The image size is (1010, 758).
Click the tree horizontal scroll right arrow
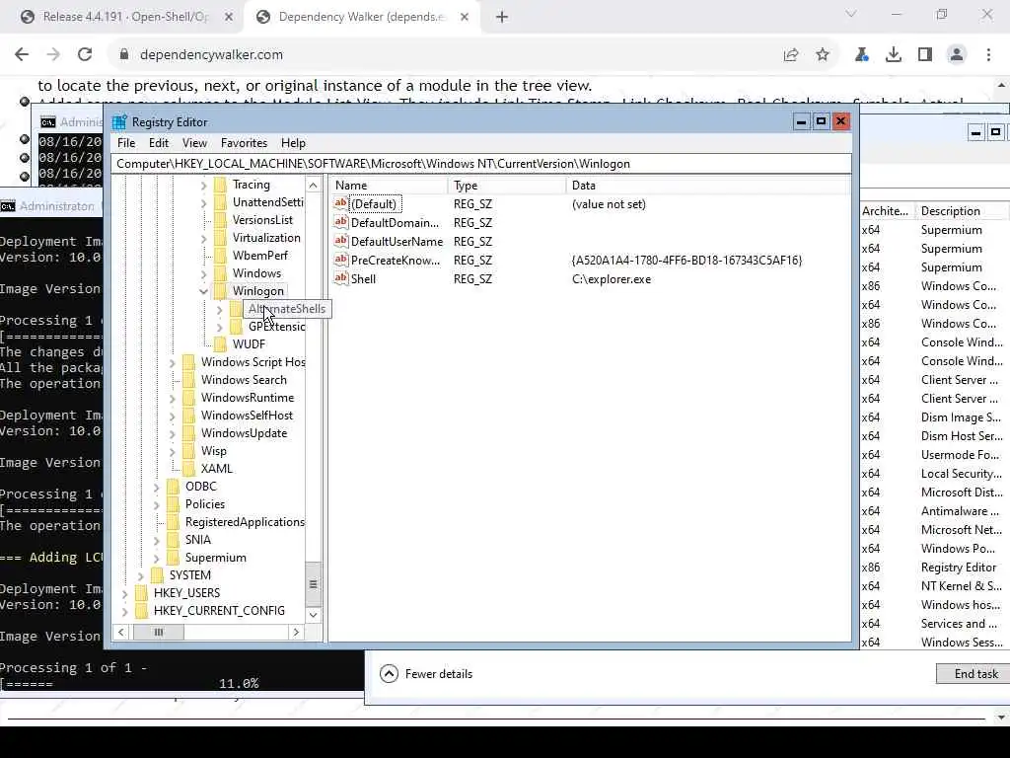coord(296,633)
